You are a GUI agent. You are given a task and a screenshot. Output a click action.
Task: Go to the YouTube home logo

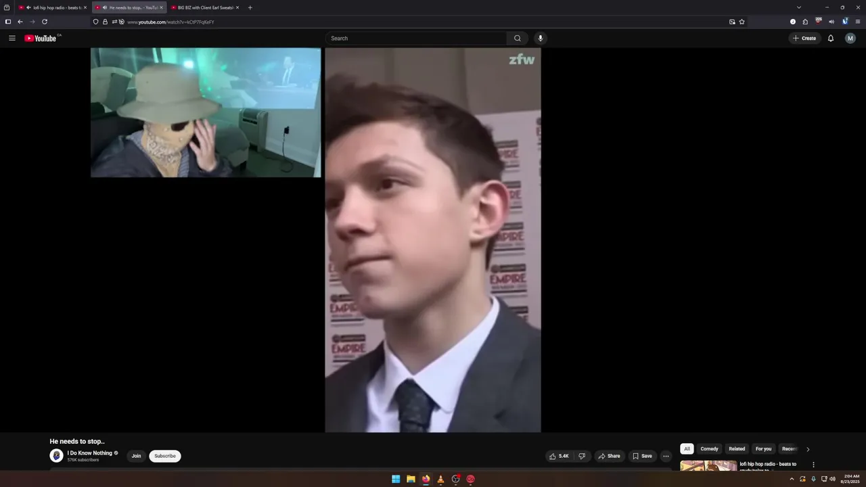click(41, 39)
